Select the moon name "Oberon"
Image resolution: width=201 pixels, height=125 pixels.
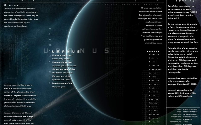click(153, 107)
